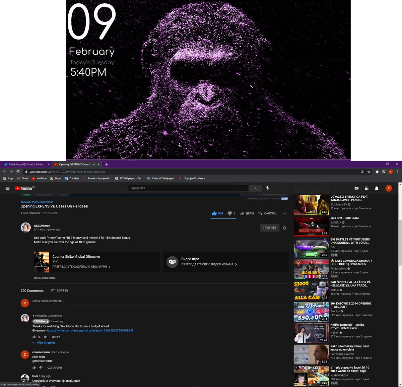
Task: Click the Add a public comment field
Action: (x=160, y=301)
